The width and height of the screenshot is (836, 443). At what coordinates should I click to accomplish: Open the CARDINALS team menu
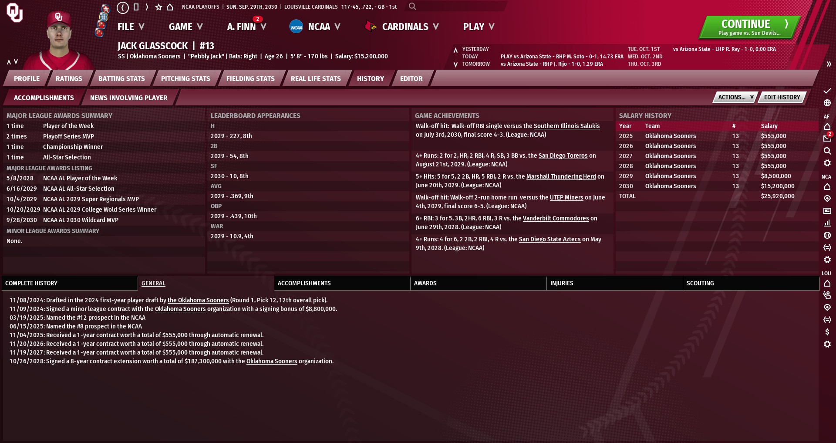pyautogui.click(x=410, y=27)
